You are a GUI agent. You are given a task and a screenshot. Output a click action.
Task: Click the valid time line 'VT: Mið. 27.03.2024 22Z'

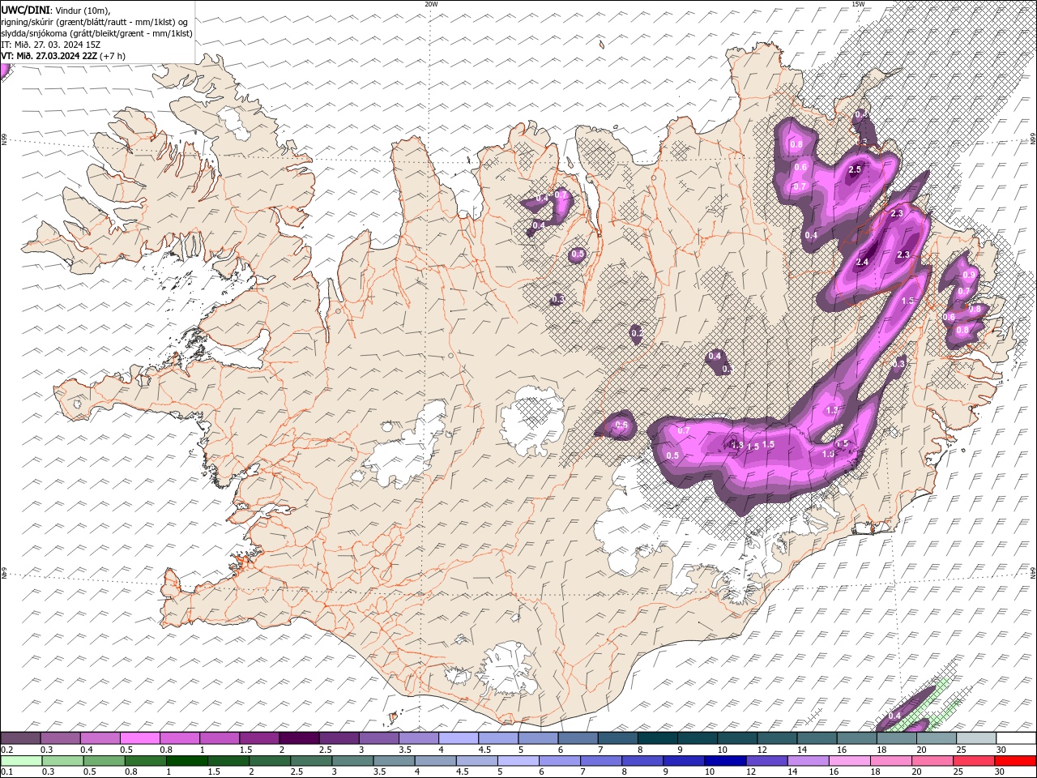coord(49,56)
